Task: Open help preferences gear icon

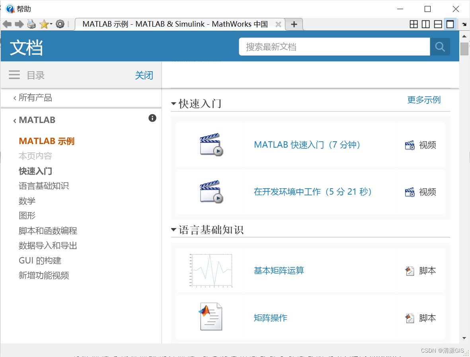Action: tap(60, 24)
